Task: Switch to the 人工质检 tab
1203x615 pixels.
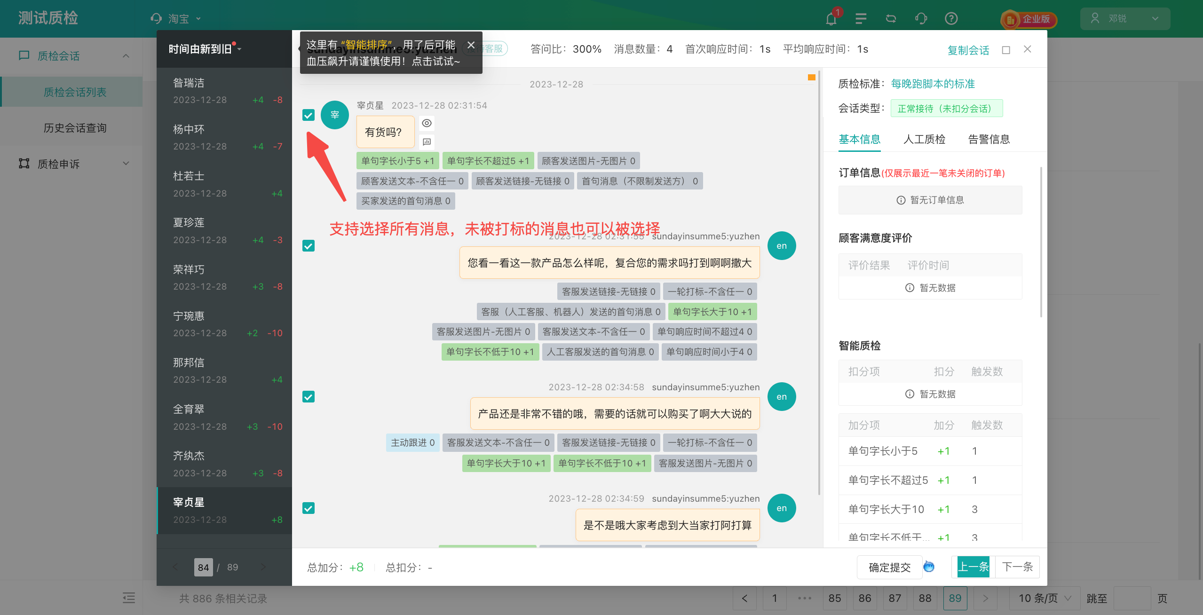Action: [x=924, y=139]
